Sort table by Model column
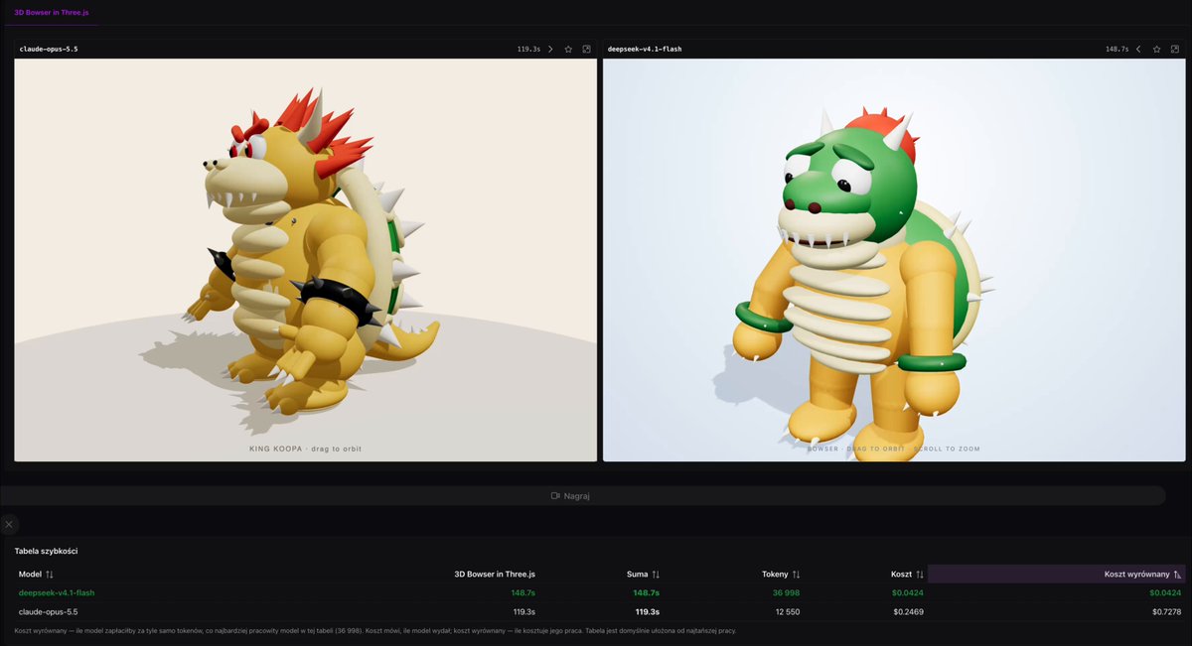This screenshot has height=646, width=1192. [36, 574]
